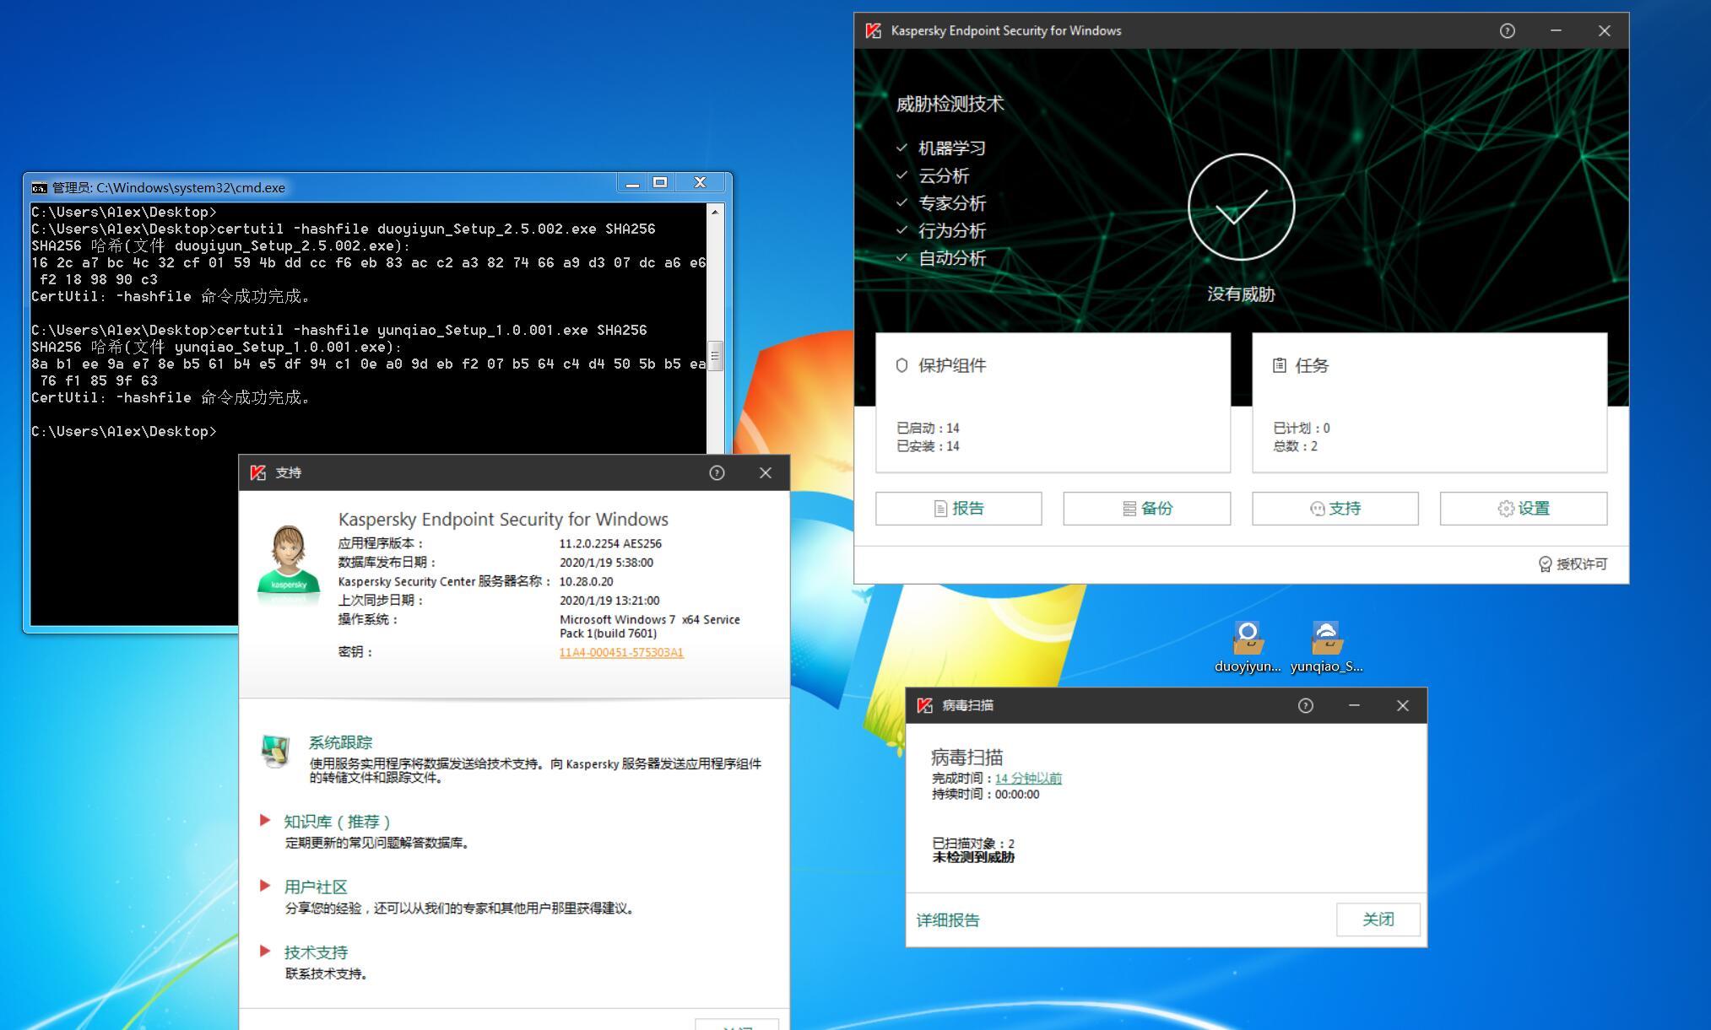The image size is (1711, 1030).
Task: Open the license key 11A4-000451-575303A1 link
Action: [621, 653]
